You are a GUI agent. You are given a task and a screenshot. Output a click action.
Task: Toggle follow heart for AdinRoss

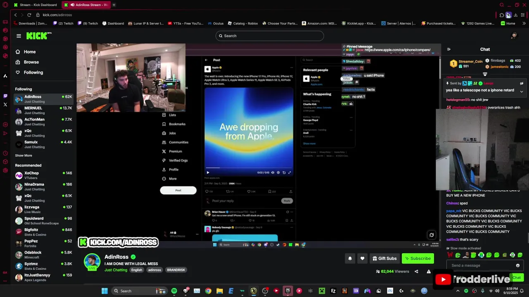tap(362, 258)
